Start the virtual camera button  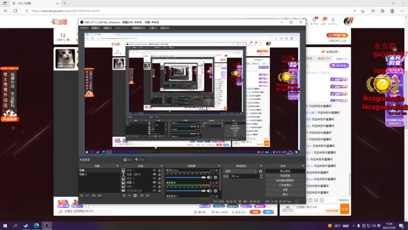(285, 180)
